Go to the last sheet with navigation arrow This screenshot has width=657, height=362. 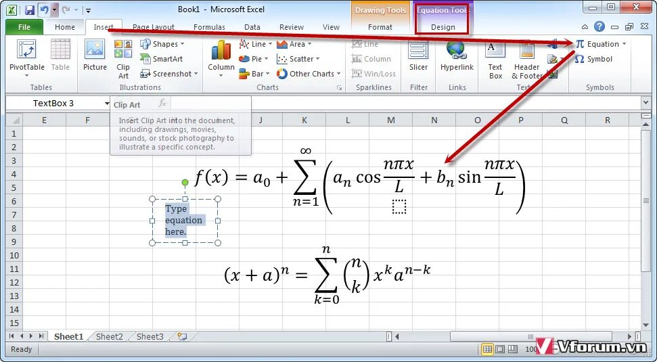[41, 336]
